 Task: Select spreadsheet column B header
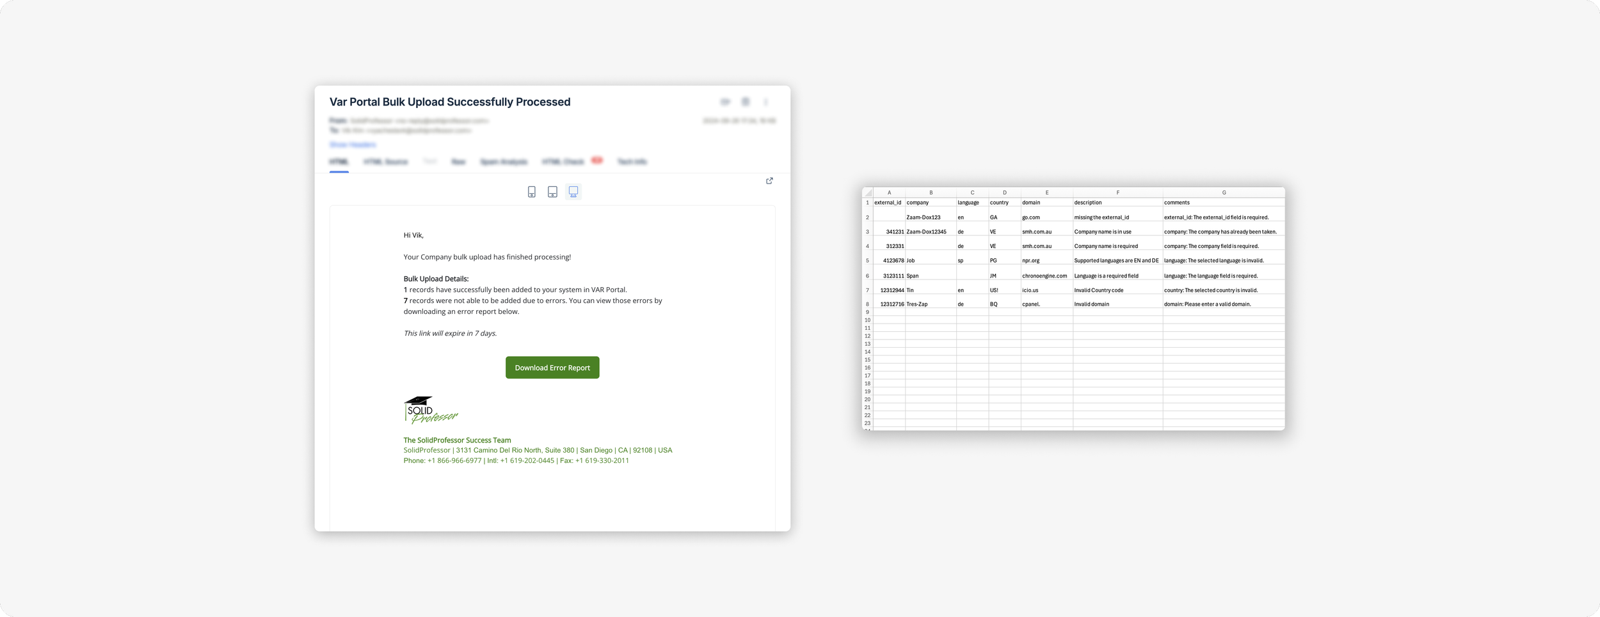(x=931, y=192)
